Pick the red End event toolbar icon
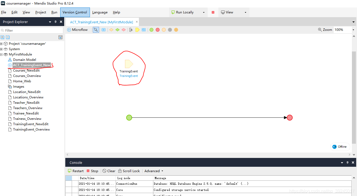The height and width of the screenshot is (196, 357). click(x=158, y=30)
